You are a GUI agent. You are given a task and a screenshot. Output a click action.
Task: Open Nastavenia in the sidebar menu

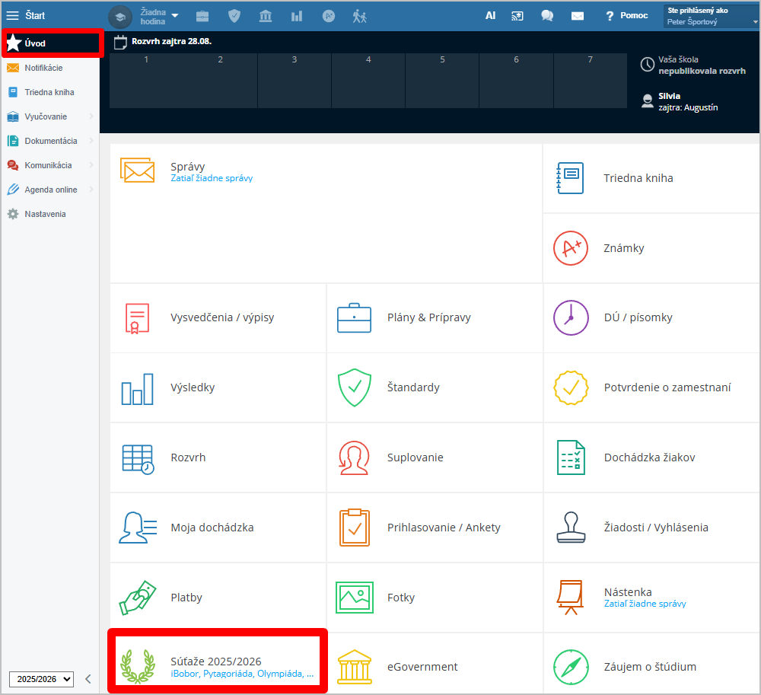(45, 214)
